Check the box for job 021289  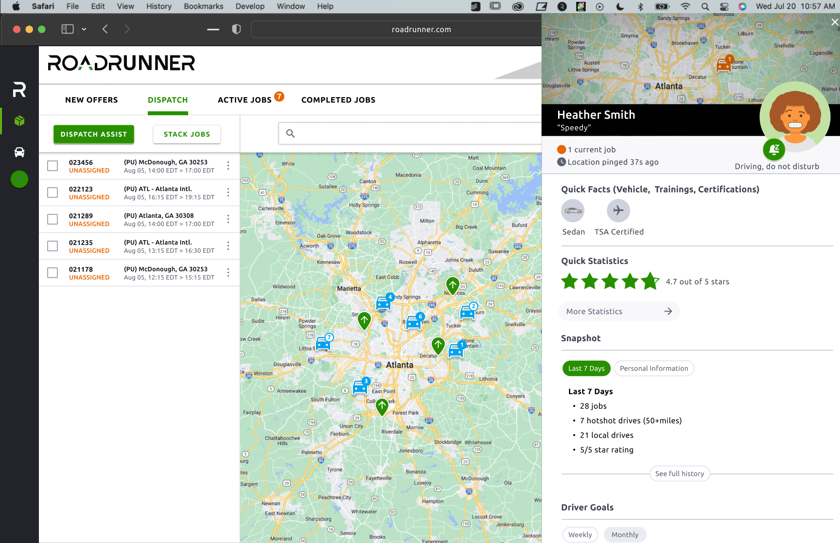coord(52,219)
